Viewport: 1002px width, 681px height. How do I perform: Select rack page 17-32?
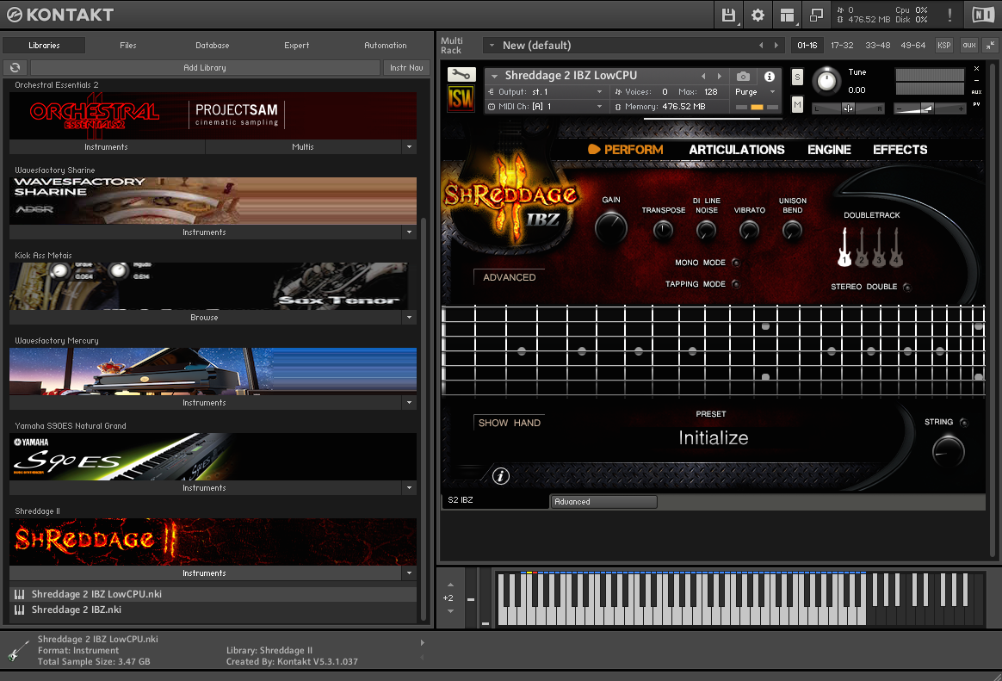[842, 46]
